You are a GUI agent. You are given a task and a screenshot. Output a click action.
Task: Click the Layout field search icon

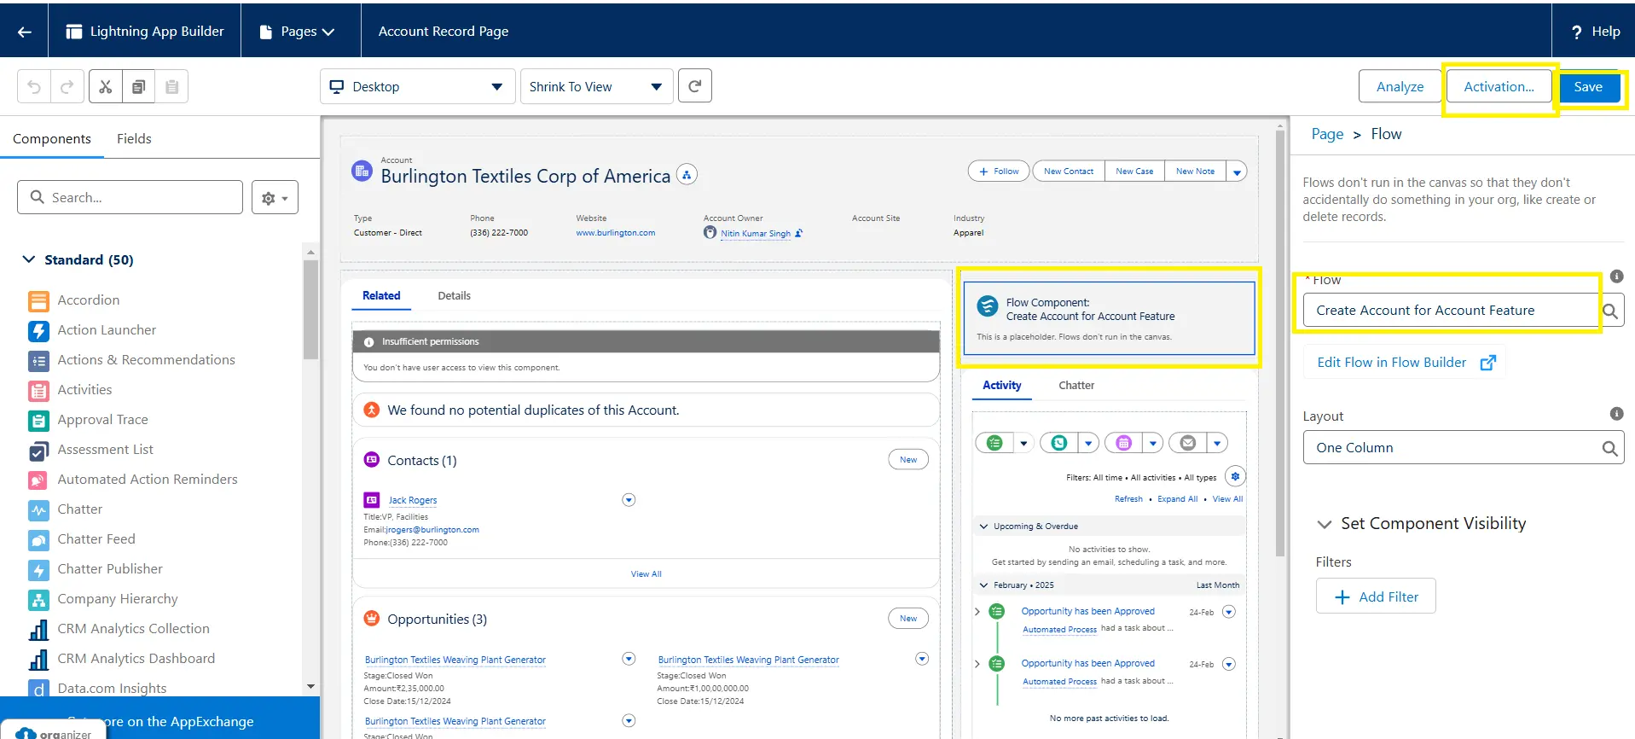click(1609, 448)
